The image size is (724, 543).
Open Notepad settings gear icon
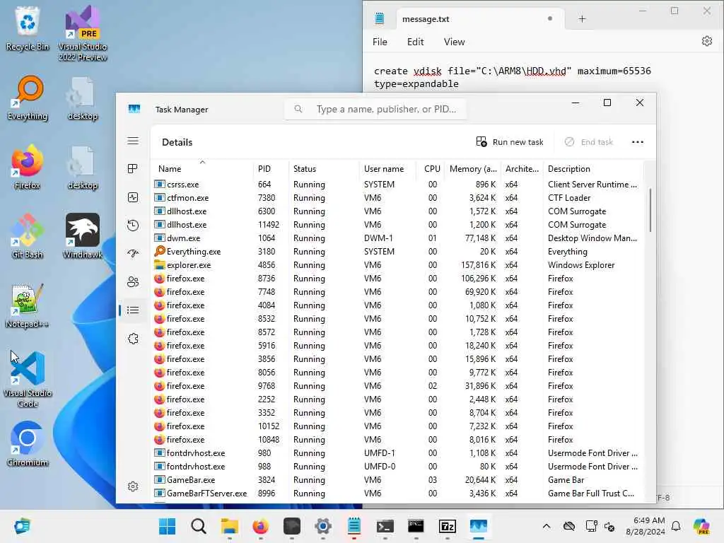pos(706,42)
